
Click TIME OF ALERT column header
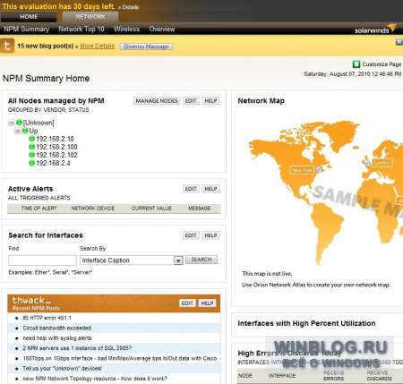coord(39,209)
